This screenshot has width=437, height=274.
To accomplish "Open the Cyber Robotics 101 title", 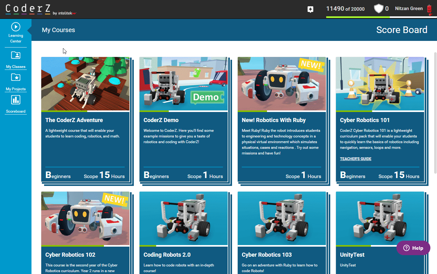I will click(365, 120).
